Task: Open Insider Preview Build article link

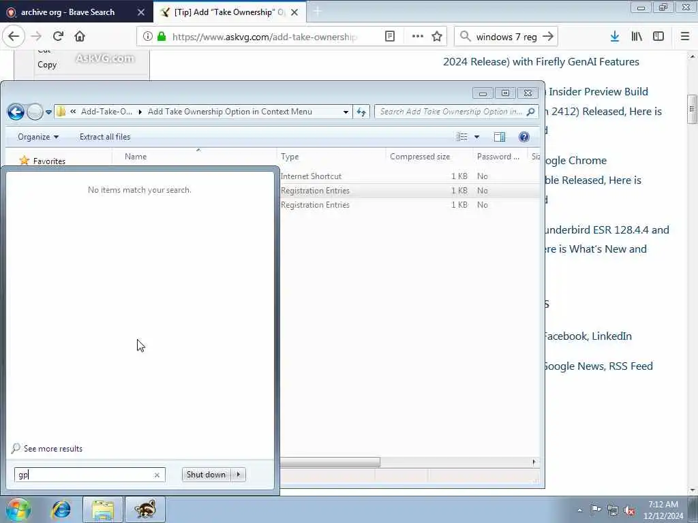Action: (x=598, y=92)
